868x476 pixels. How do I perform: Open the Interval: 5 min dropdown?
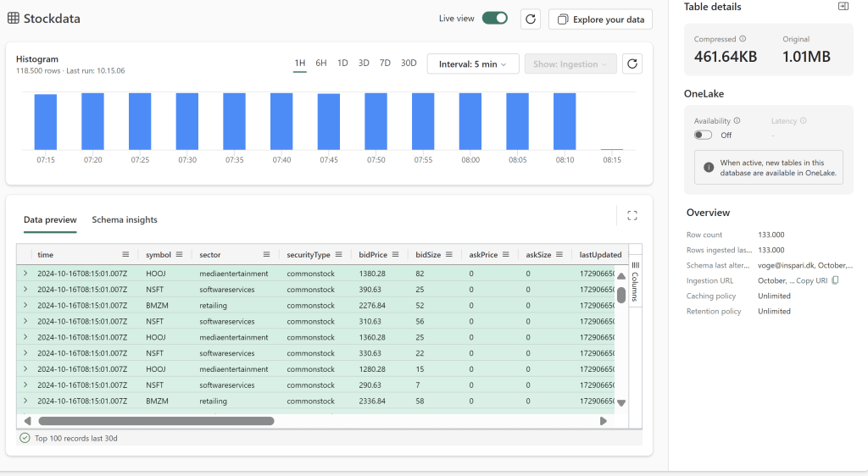click(x=472, y=64)
